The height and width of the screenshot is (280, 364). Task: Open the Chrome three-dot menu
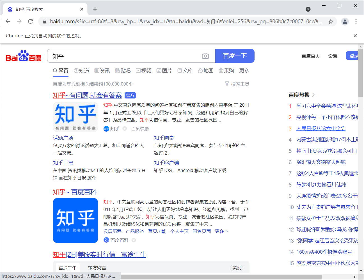[356, 21]
